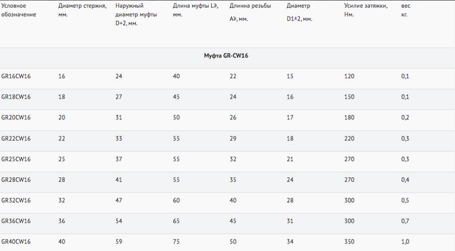This screenshot has height=251, width=455.
Task: Select the GR36CW16 row label
Action: (x=16, y=221)
